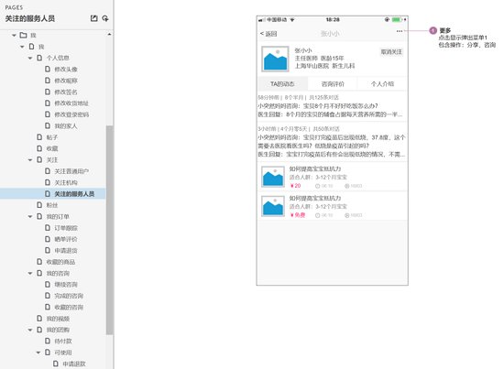
Task: Click the three-dot more icon in phone header
Action: [x=400, y=31]
